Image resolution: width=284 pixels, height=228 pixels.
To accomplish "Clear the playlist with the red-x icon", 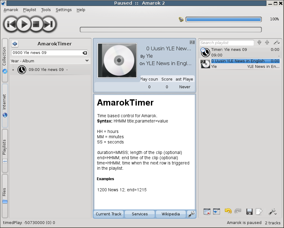I will click(x=207, y=212).
